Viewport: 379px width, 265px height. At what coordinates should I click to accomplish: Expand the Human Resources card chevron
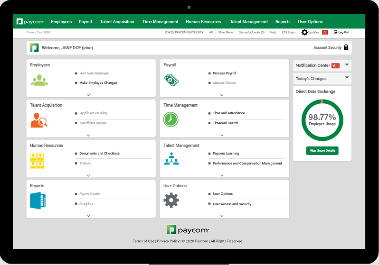(x=88, y=176)
